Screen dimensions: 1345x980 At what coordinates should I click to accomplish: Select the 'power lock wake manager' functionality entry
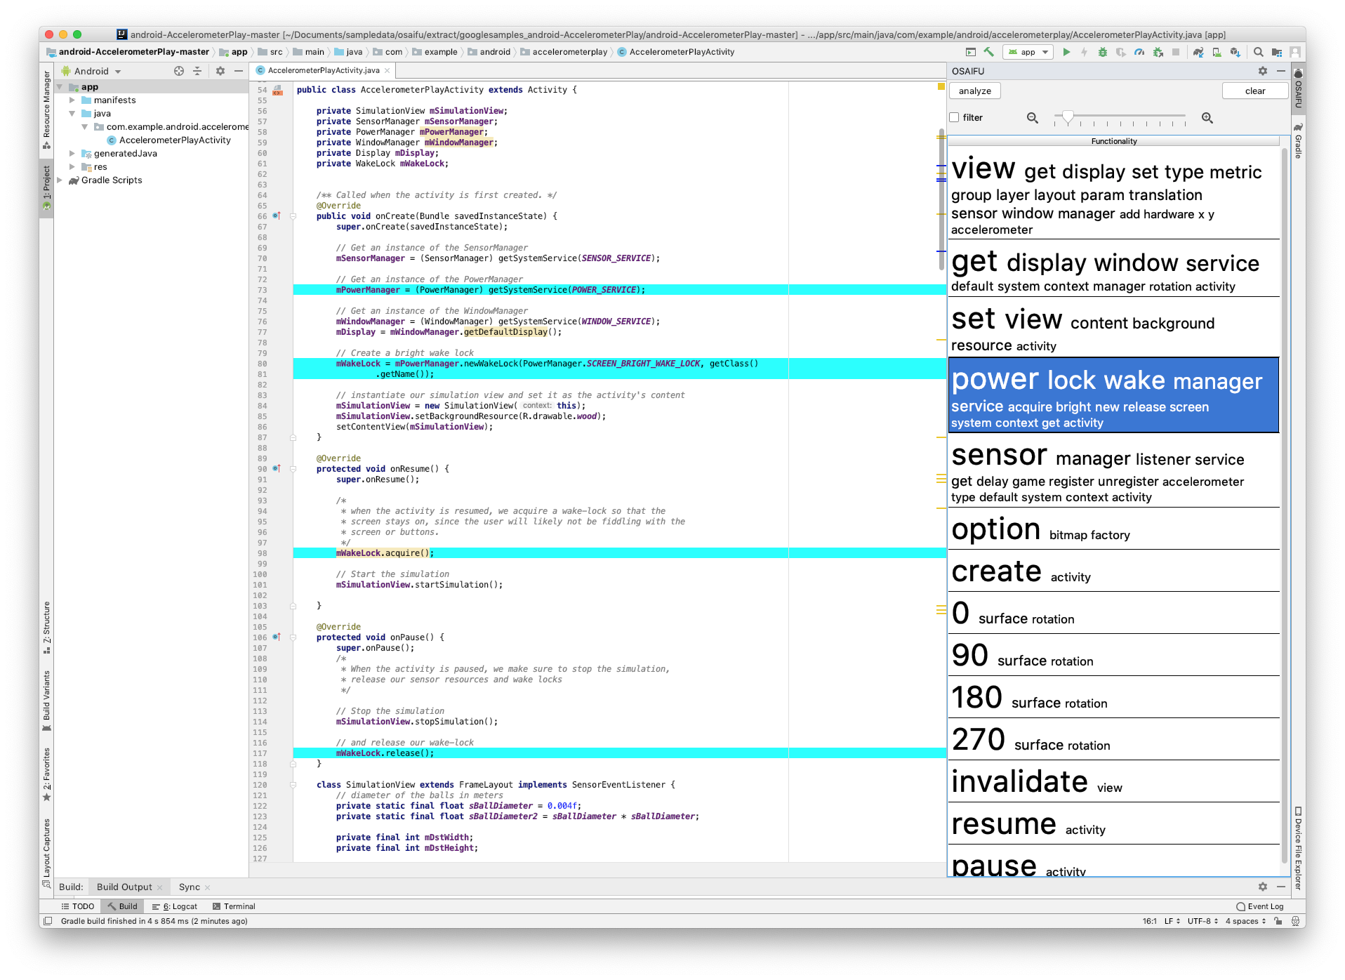coord(1113,395)
